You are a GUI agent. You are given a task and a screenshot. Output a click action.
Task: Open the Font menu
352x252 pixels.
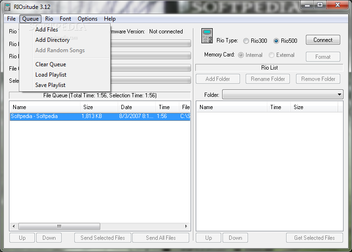(65, 19)
